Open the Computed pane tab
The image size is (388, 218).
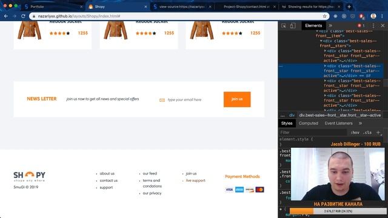[309, 124]
